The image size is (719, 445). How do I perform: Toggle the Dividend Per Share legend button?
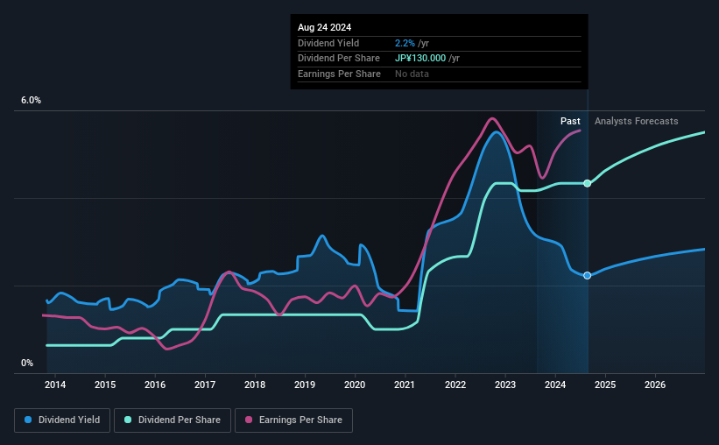coord(173,420)
